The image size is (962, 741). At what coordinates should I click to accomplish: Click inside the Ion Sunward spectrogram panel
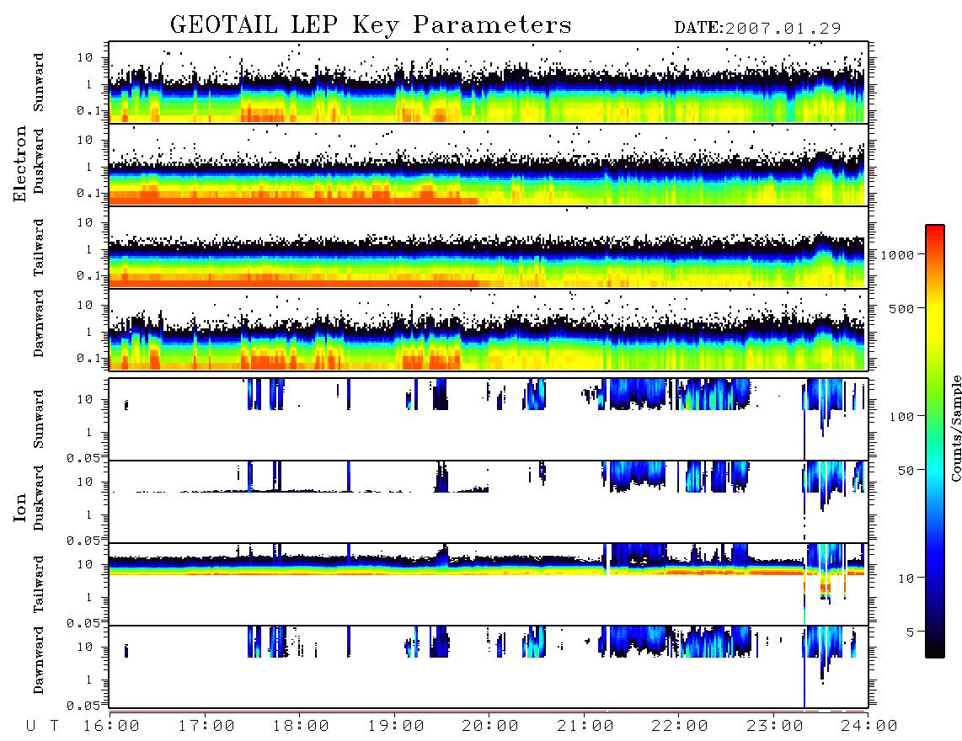click(489, 419)
